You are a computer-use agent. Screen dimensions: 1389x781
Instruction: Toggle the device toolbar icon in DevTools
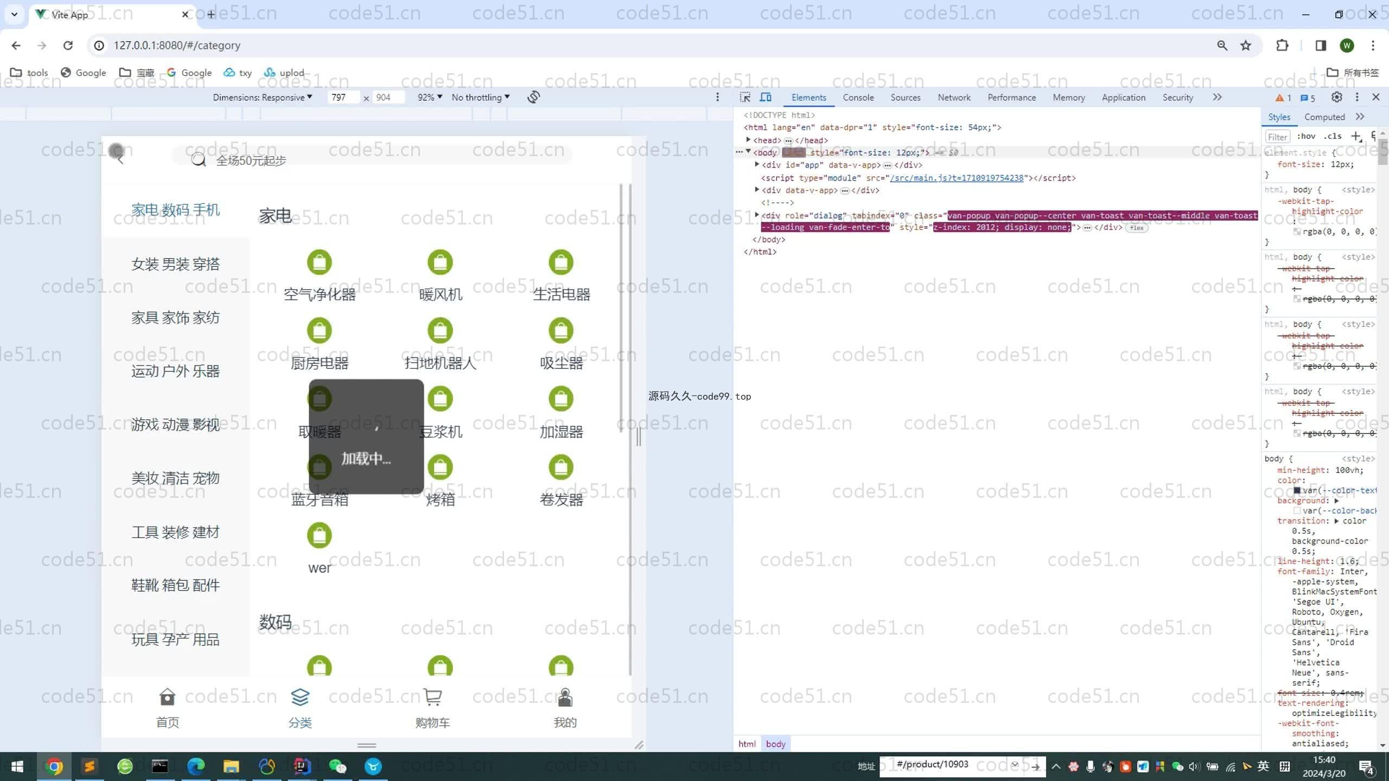pyautogui.click(x=766, y=97)
